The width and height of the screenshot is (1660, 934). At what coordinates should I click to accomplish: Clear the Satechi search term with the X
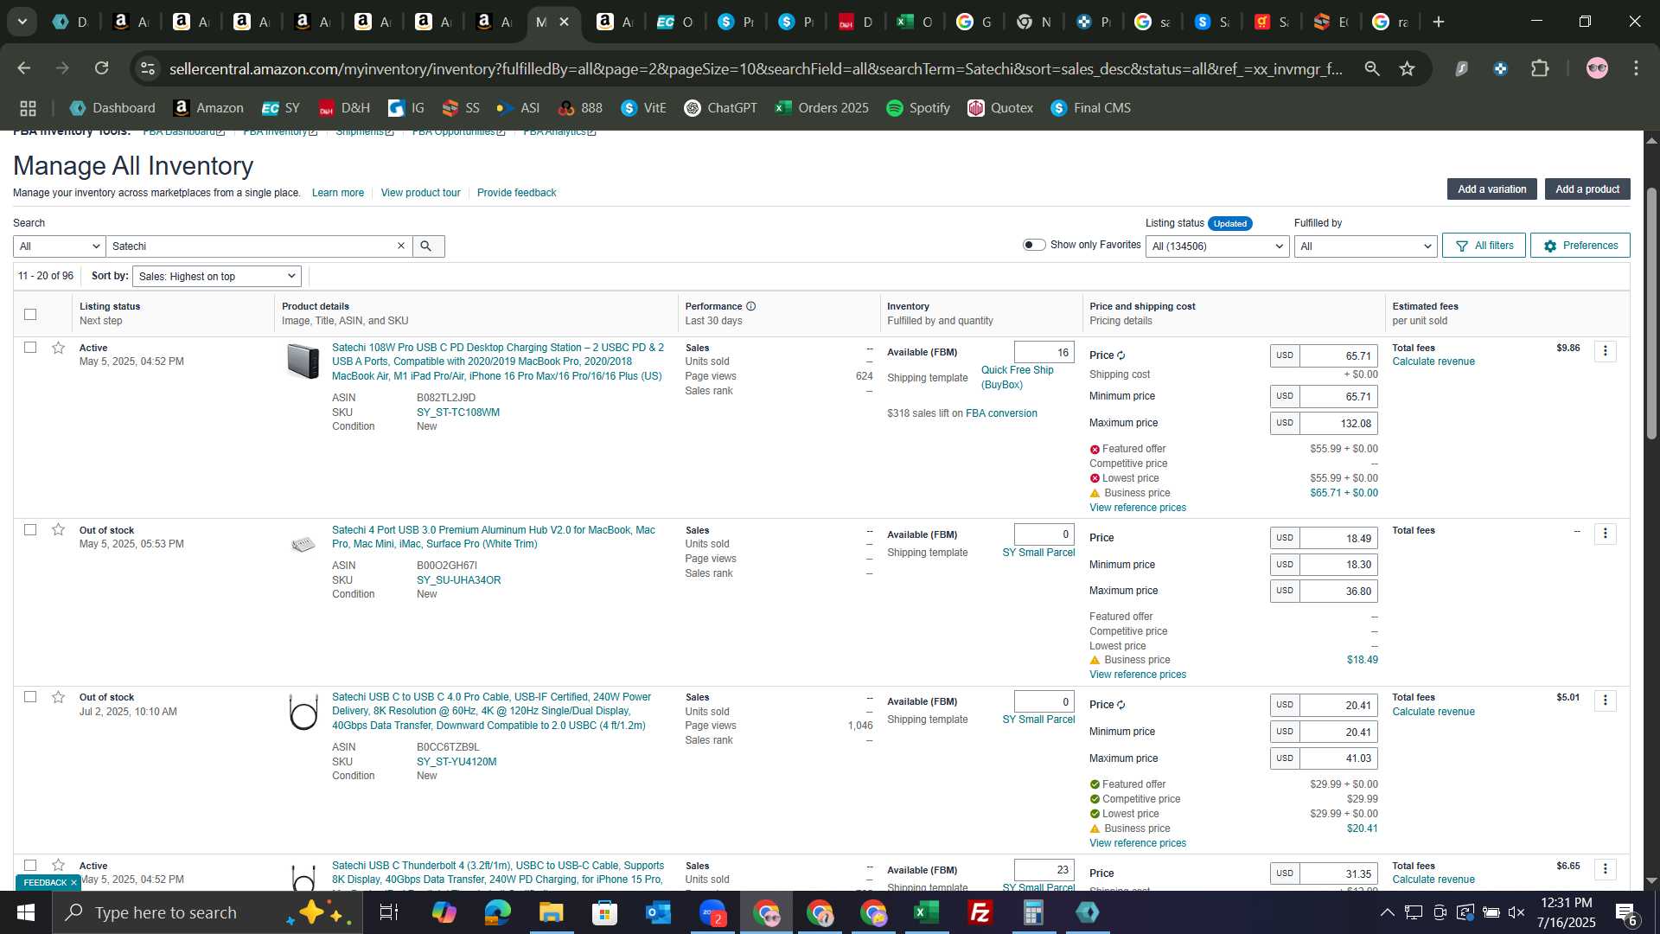tap(401, 246)
